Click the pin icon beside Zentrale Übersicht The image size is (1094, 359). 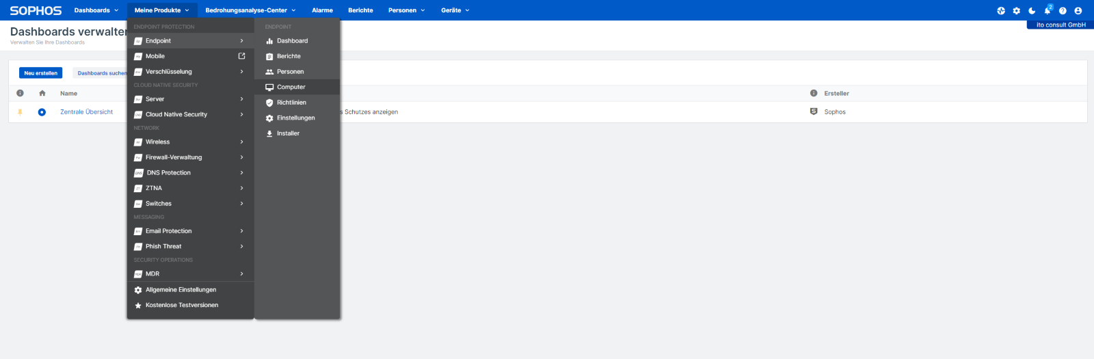20,112
